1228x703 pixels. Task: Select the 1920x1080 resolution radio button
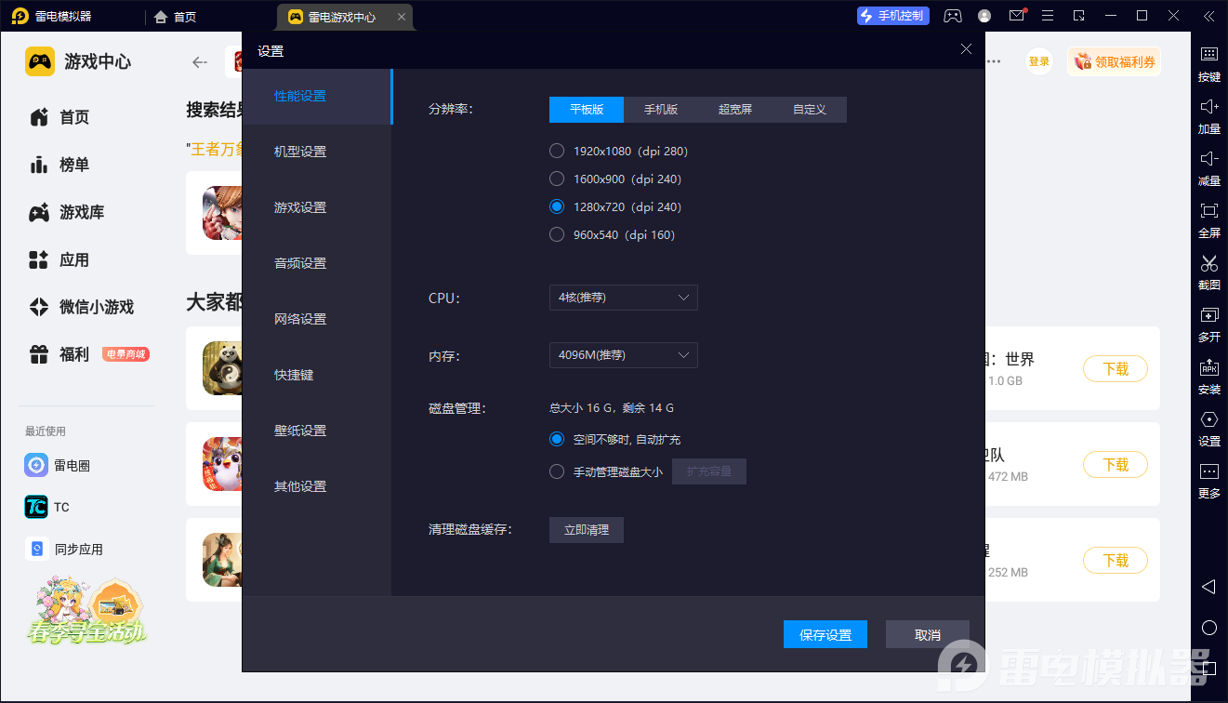coord(557,151)
